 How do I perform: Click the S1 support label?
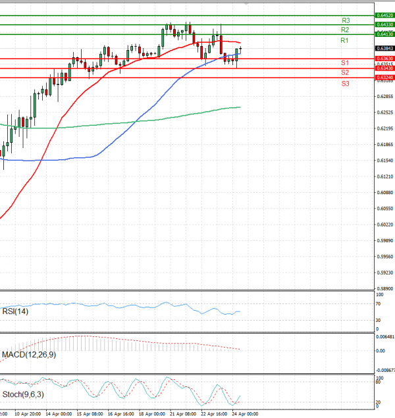click(345, 63)
